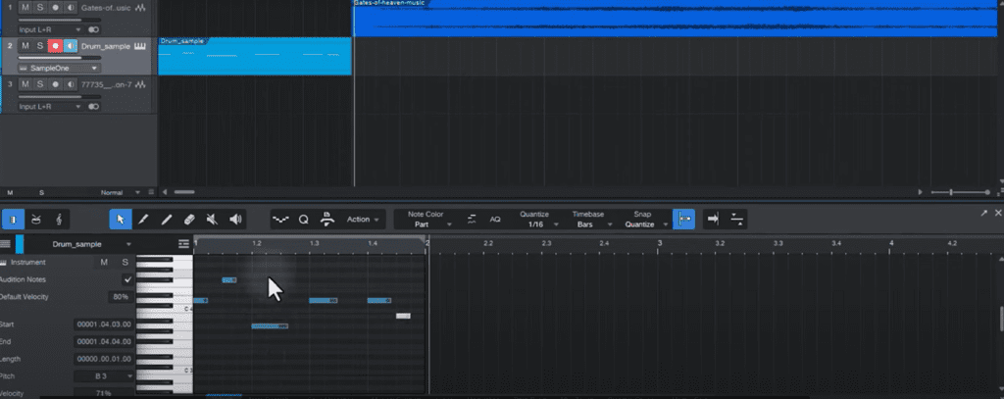Image resolution: width=1004 pixels, height=399 pixels.
Task: Click the scale icon left of AQ
Action: click(x=472, y=220)
